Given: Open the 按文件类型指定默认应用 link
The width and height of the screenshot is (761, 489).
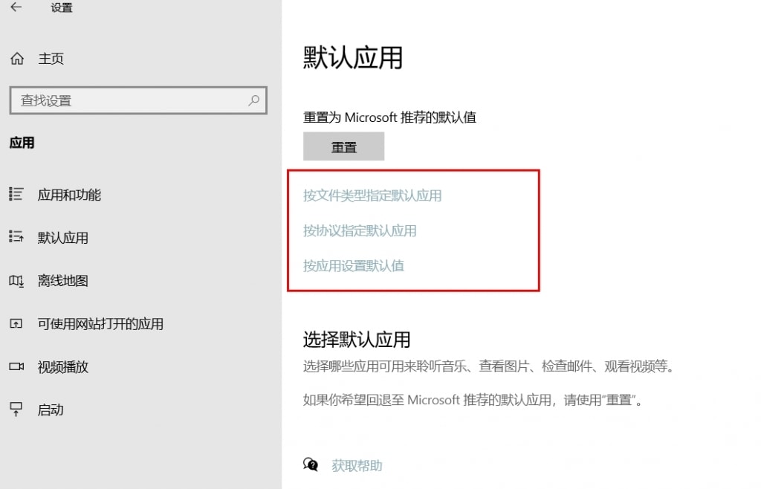Looking at the screenshot, I should coord(372,195).
